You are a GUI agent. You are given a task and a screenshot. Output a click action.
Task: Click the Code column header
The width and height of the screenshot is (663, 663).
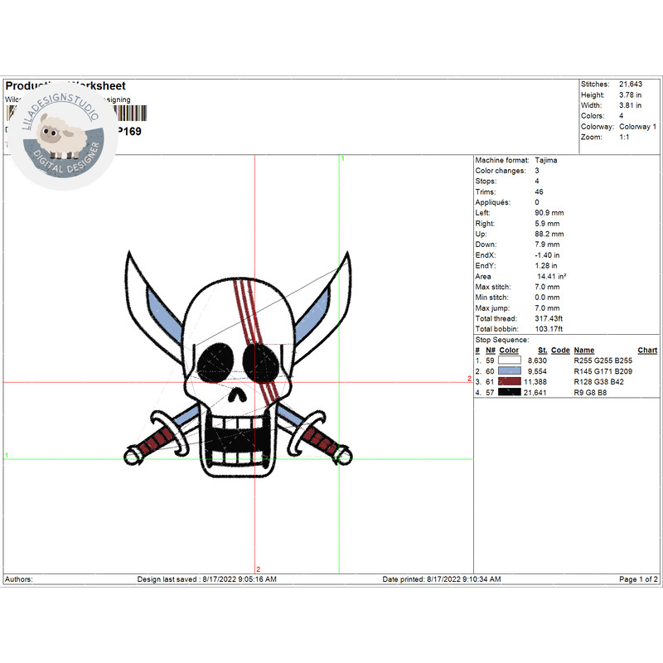[560, 351]
